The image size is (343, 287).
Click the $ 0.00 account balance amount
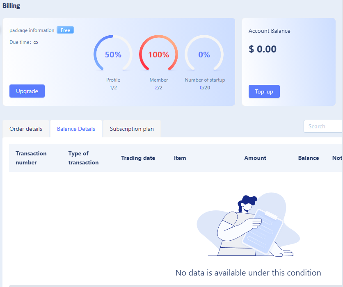pyautogui.click(x=263, y=49)
